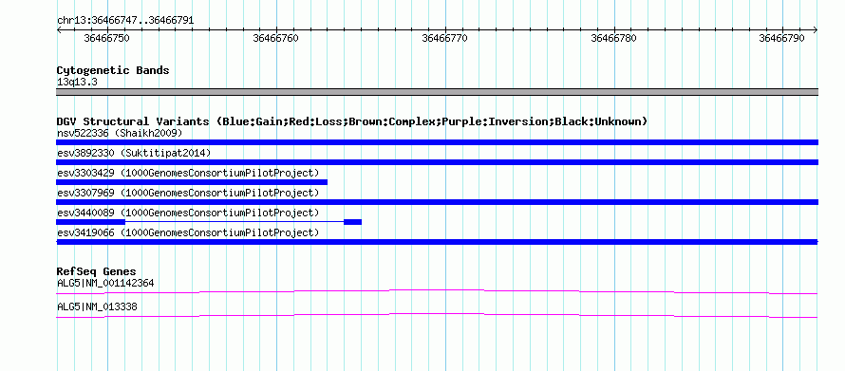Click the blue bar of esv3892330
This screenshot has height=371, width=845.
pyautogui.click(x=437, y=162)
